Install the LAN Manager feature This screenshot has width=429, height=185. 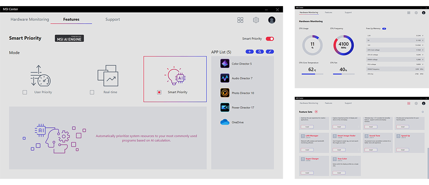(307, 150)
